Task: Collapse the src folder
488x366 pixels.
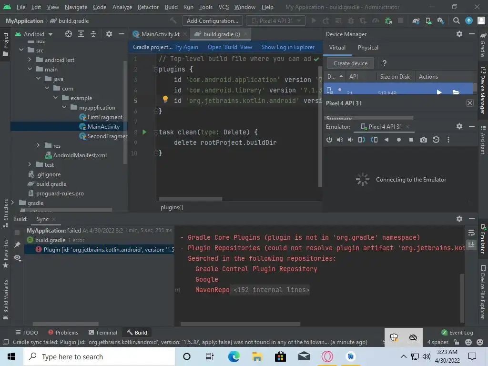Action: click(x=21, y=50)
